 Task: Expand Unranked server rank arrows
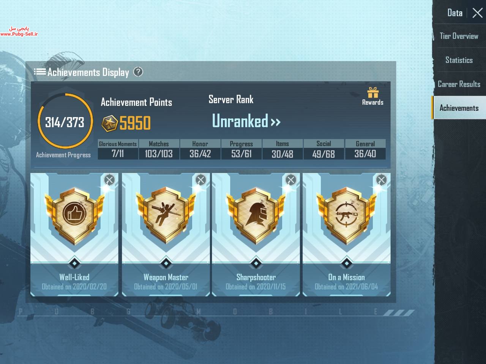tap(276, 122)
